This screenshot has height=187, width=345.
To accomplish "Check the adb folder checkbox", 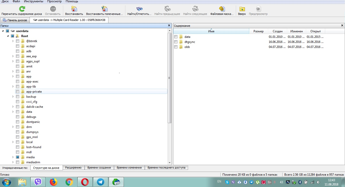I will click(18, 51).
